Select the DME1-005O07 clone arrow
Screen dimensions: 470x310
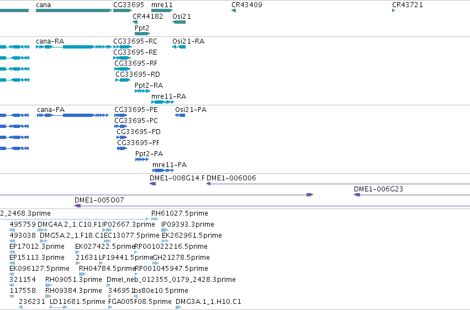78,206
